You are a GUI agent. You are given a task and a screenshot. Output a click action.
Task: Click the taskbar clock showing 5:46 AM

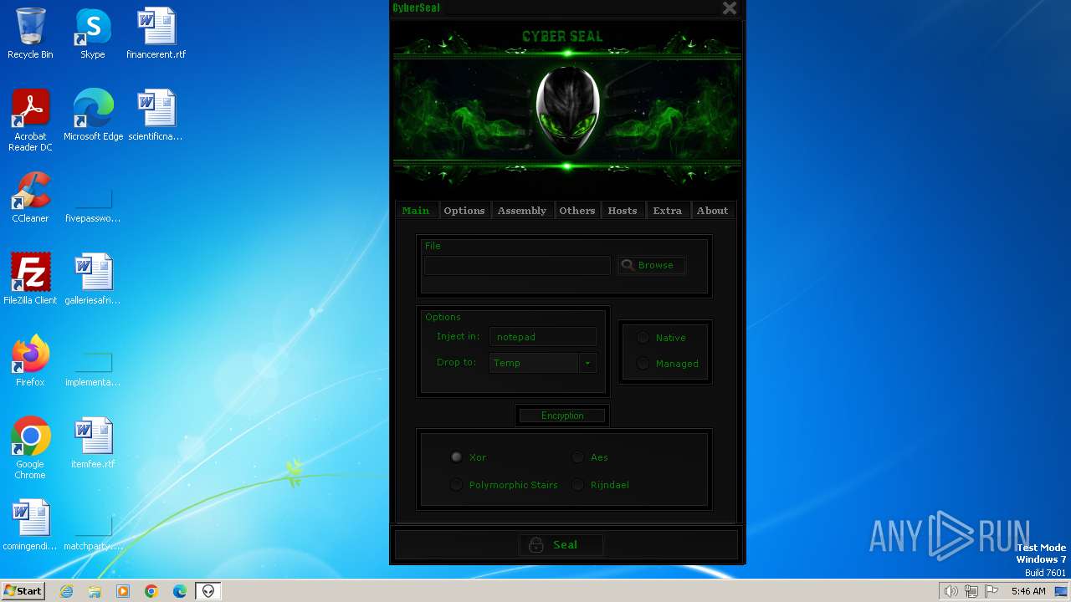[x=1028, y=591]
